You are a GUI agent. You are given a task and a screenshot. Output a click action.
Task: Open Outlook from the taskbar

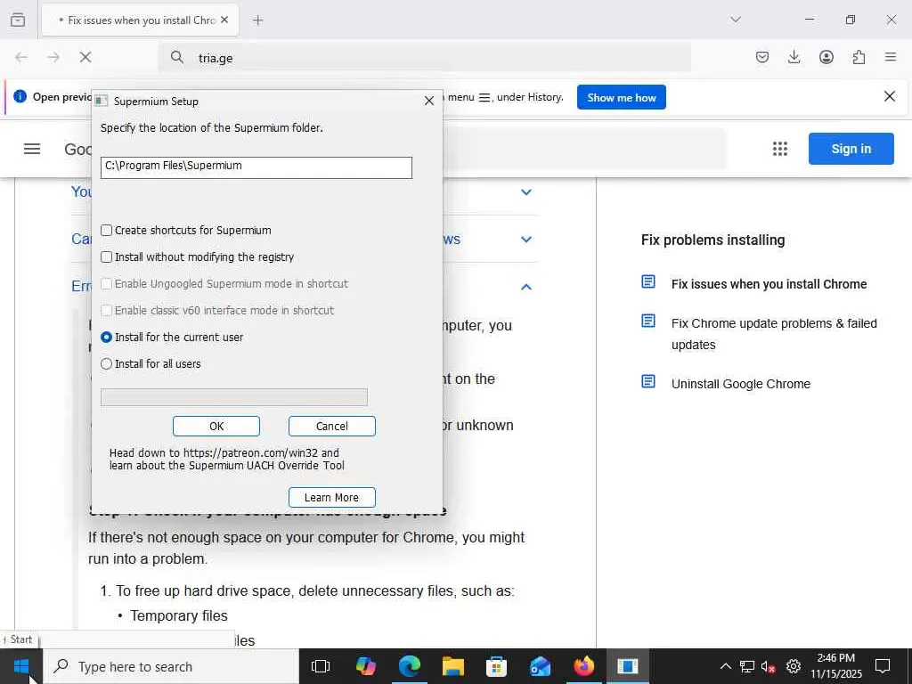pos(541,666)
